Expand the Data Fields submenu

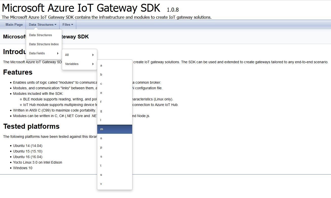click(x=44, y=53)
